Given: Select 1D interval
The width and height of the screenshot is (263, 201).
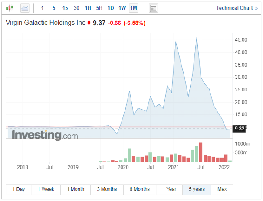Looking at the screenshot, I should click(111, 8).
